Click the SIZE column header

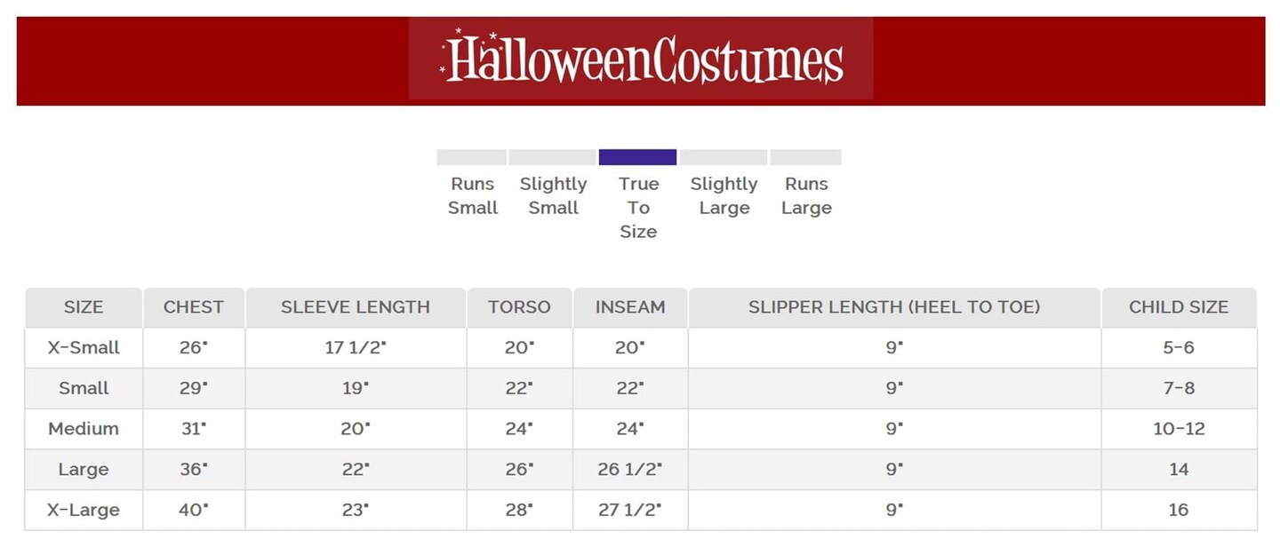tap(84, 307)
